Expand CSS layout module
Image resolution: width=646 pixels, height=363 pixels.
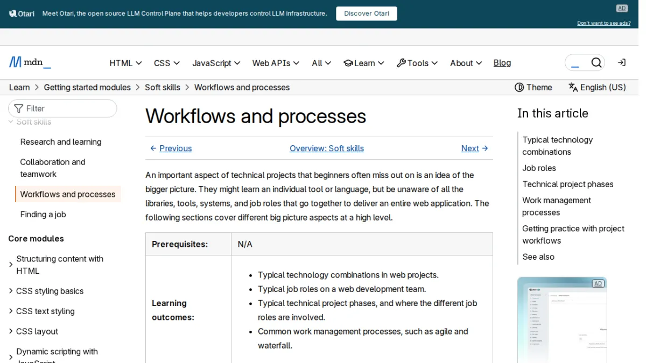coord(37,331)
